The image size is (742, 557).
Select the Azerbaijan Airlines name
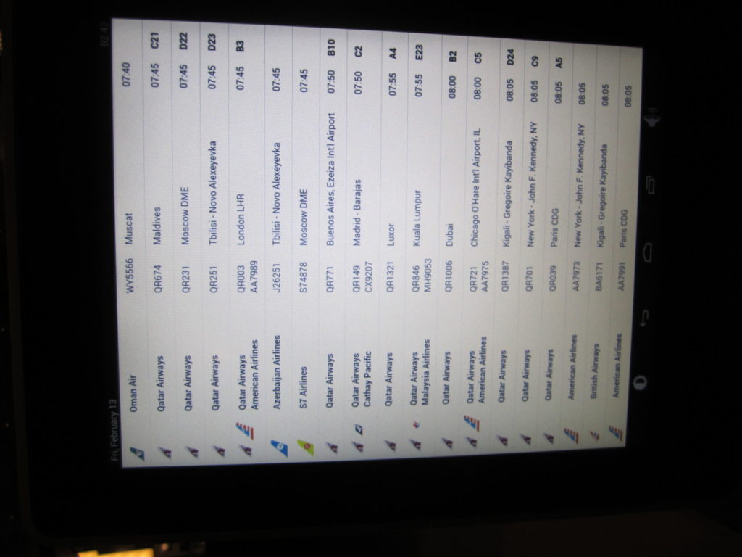[277, 372]
